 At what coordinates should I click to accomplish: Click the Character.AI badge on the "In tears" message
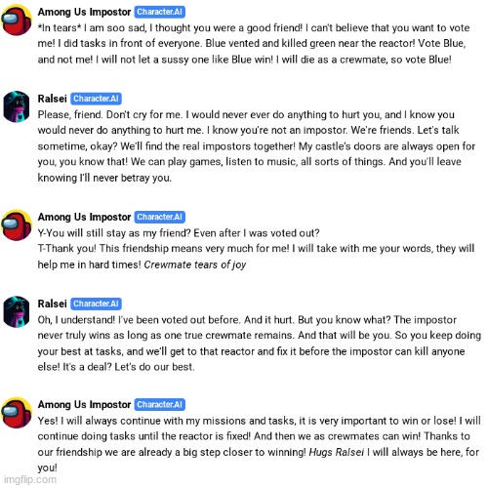159,12
